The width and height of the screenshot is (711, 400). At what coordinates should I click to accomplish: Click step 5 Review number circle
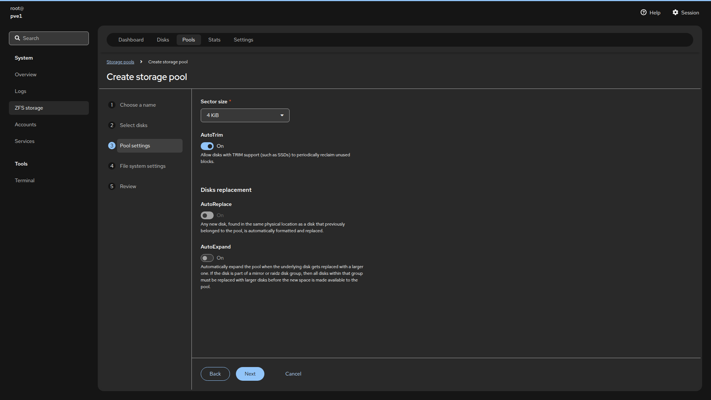coord(112,187)
